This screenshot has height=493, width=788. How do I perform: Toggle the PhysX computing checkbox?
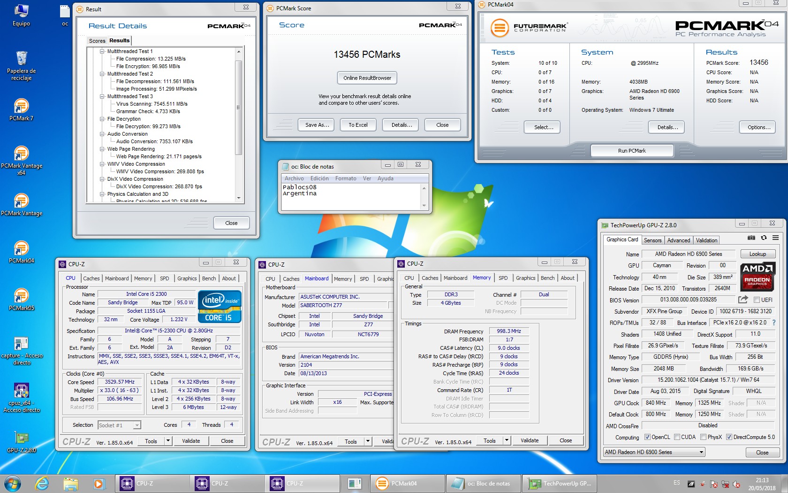(x=703, y=437)
